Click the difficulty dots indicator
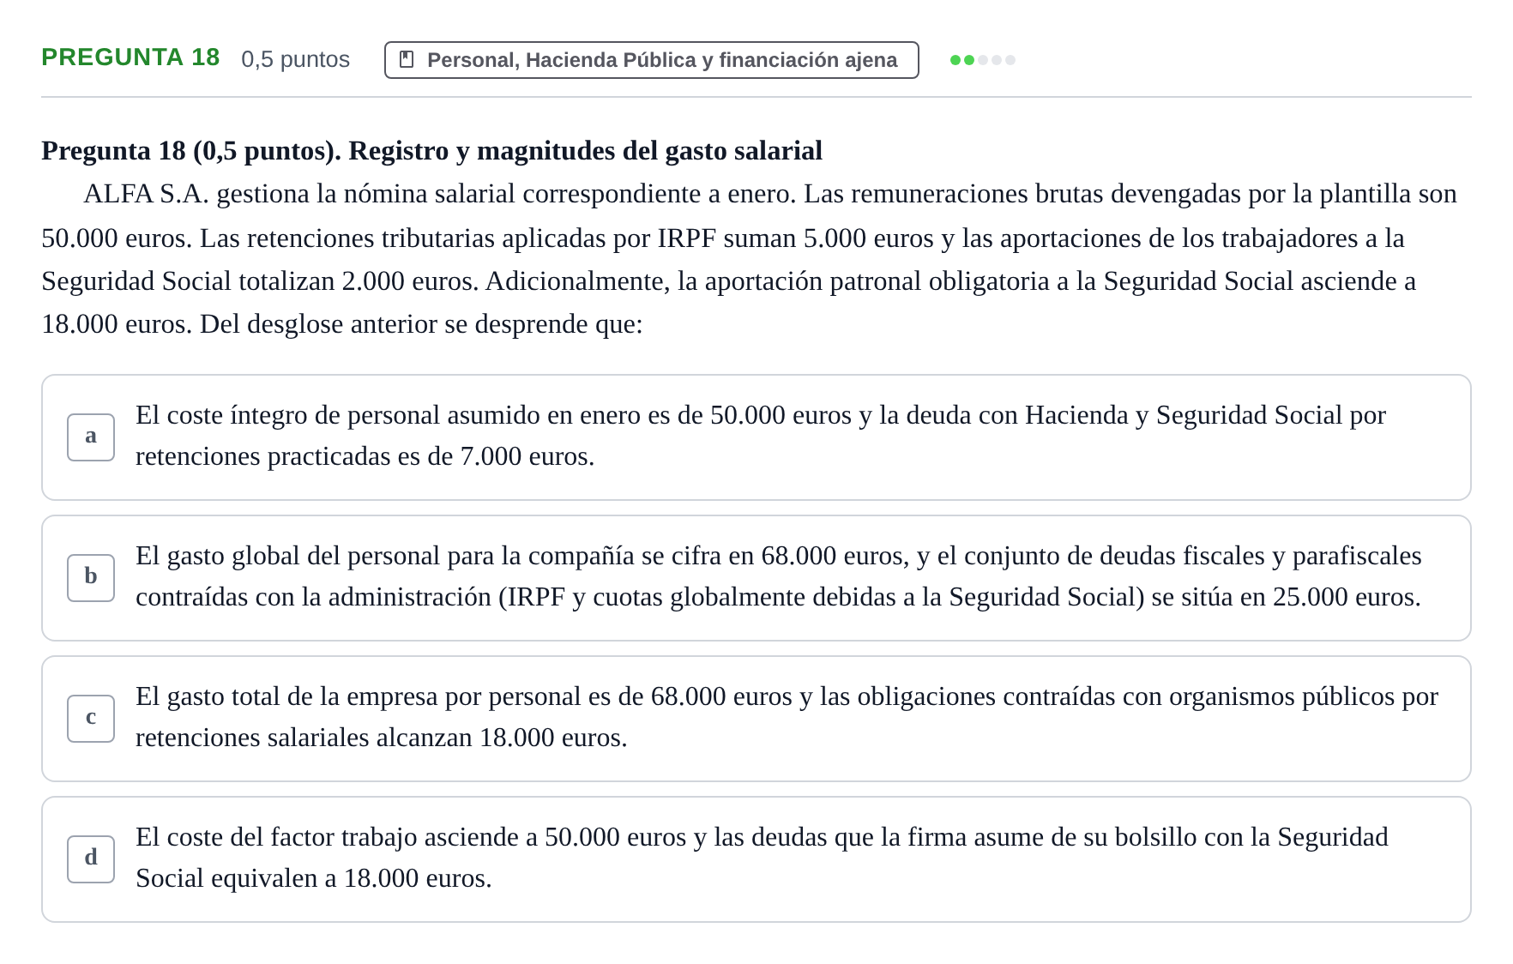This screenshot has width=1513, height=964. coord(983,60)
